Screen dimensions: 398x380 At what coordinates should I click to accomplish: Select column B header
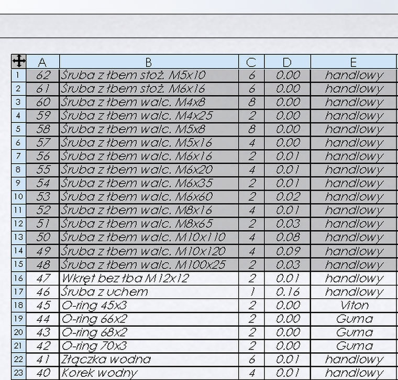pos(149,62)
